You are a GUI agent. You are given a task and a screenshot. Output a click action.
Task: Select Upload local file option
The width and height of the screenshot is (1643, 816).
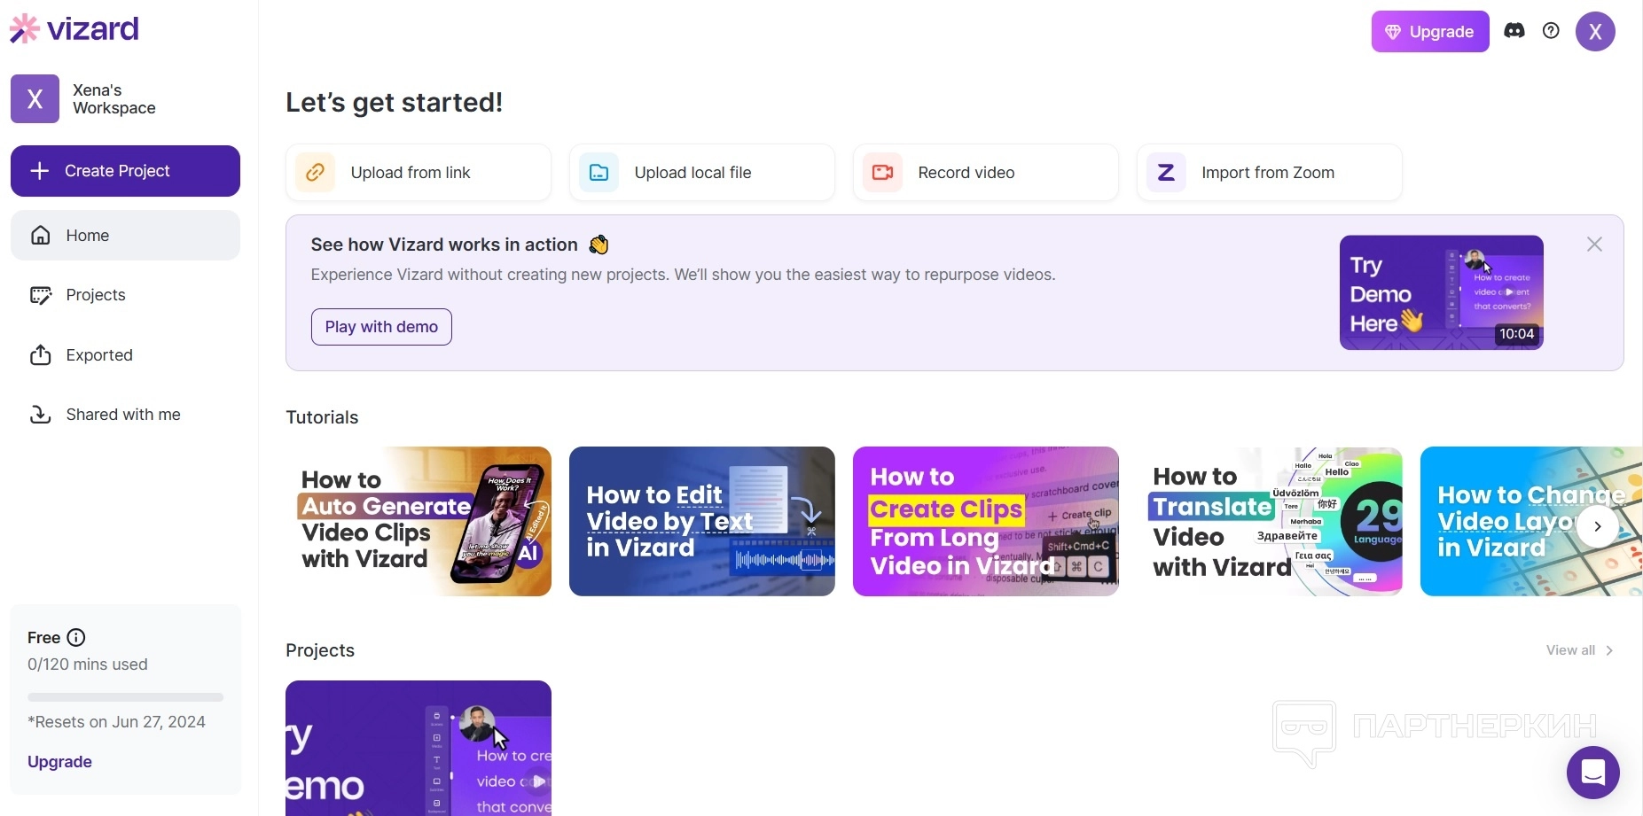pos(702,173)
